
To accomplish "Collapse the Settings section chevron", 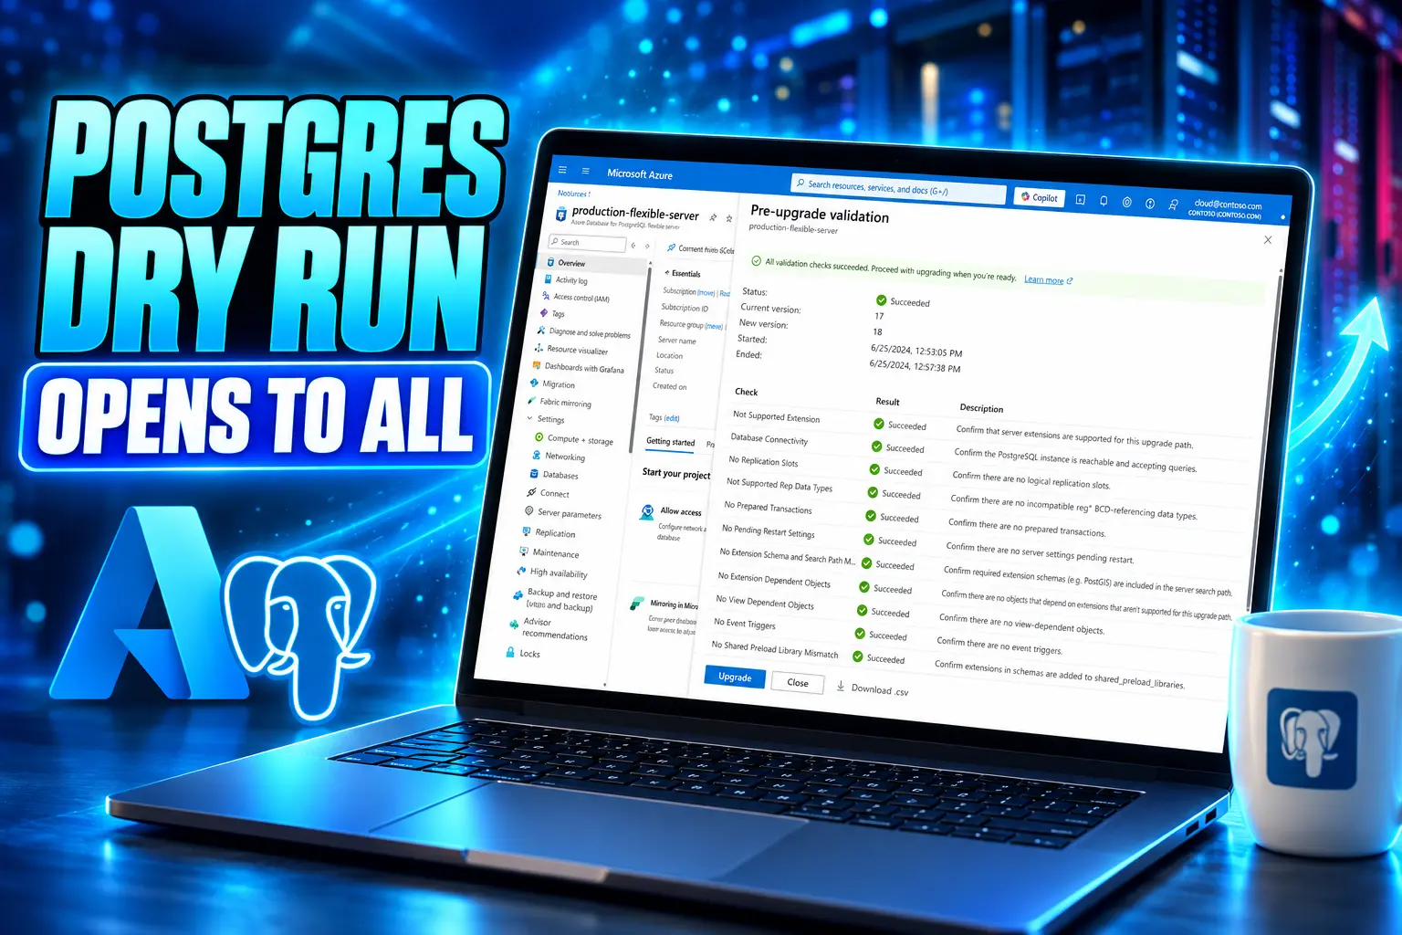I will pyautogui.click(x=529, y=418).
